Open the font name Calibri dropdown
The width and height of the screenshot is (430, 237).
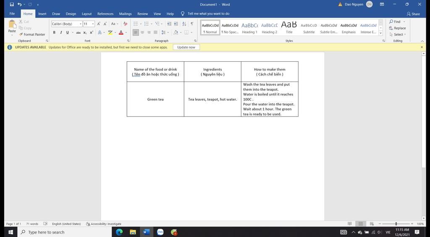[x=81, y=24]
